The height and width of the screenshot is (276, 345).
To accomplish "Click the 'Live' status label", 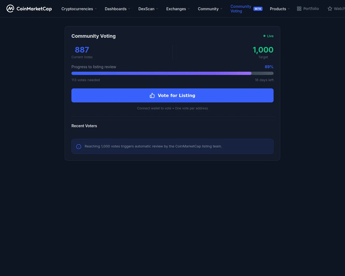I will [270, 36].
